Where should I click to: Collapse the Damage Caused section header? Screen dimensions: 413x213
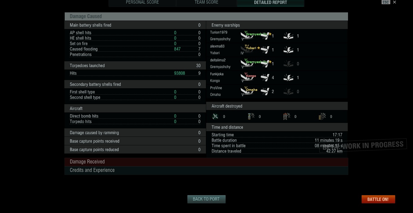tap(206, 16)
